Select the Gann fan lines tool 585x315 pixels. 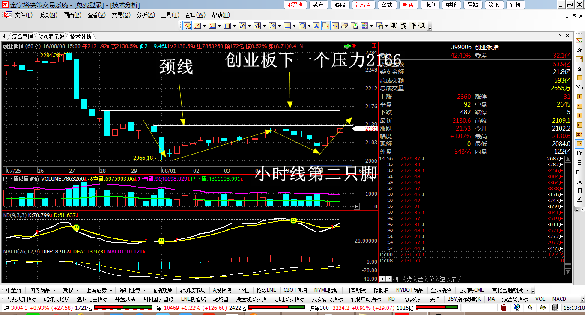(x=242, y=26)
